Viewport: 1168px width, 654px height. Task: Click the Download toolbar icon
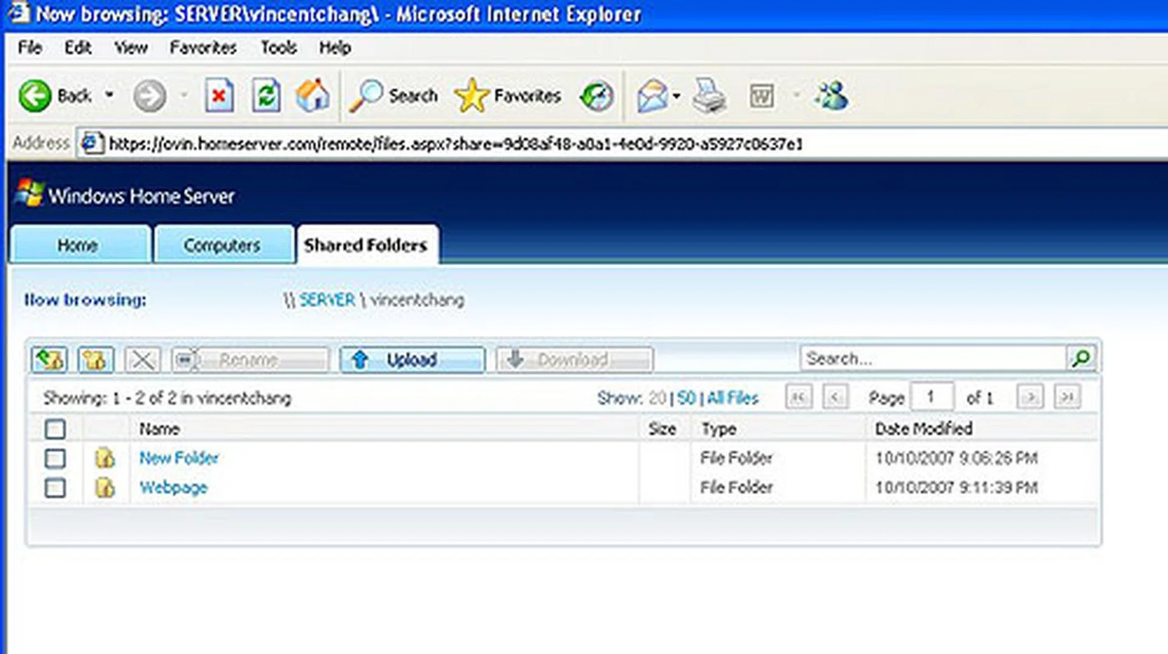pos(516,359)
